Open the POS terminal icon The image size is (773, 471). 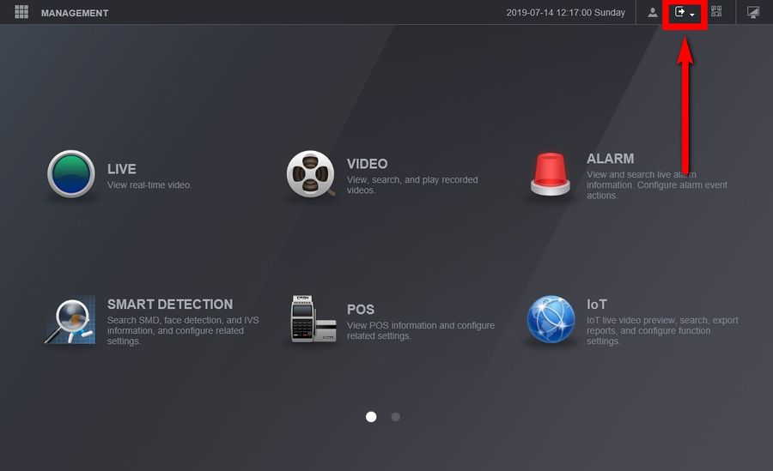point(313,319)
